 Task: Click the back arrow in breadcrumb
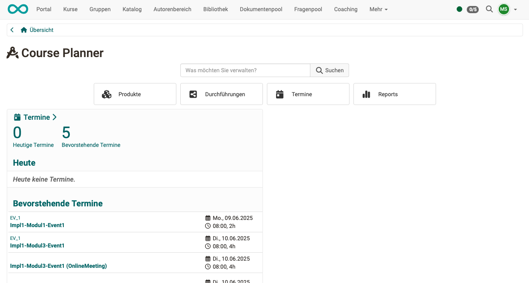point(12,30)
